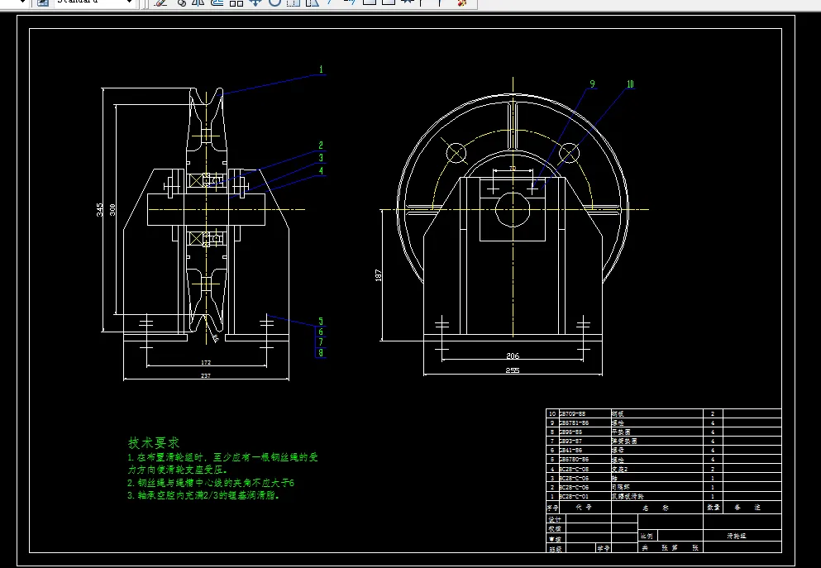821x568 pixels.
Task: Click part balloon number 9 label
Action: pyautogui.click(x=592, y=84)
